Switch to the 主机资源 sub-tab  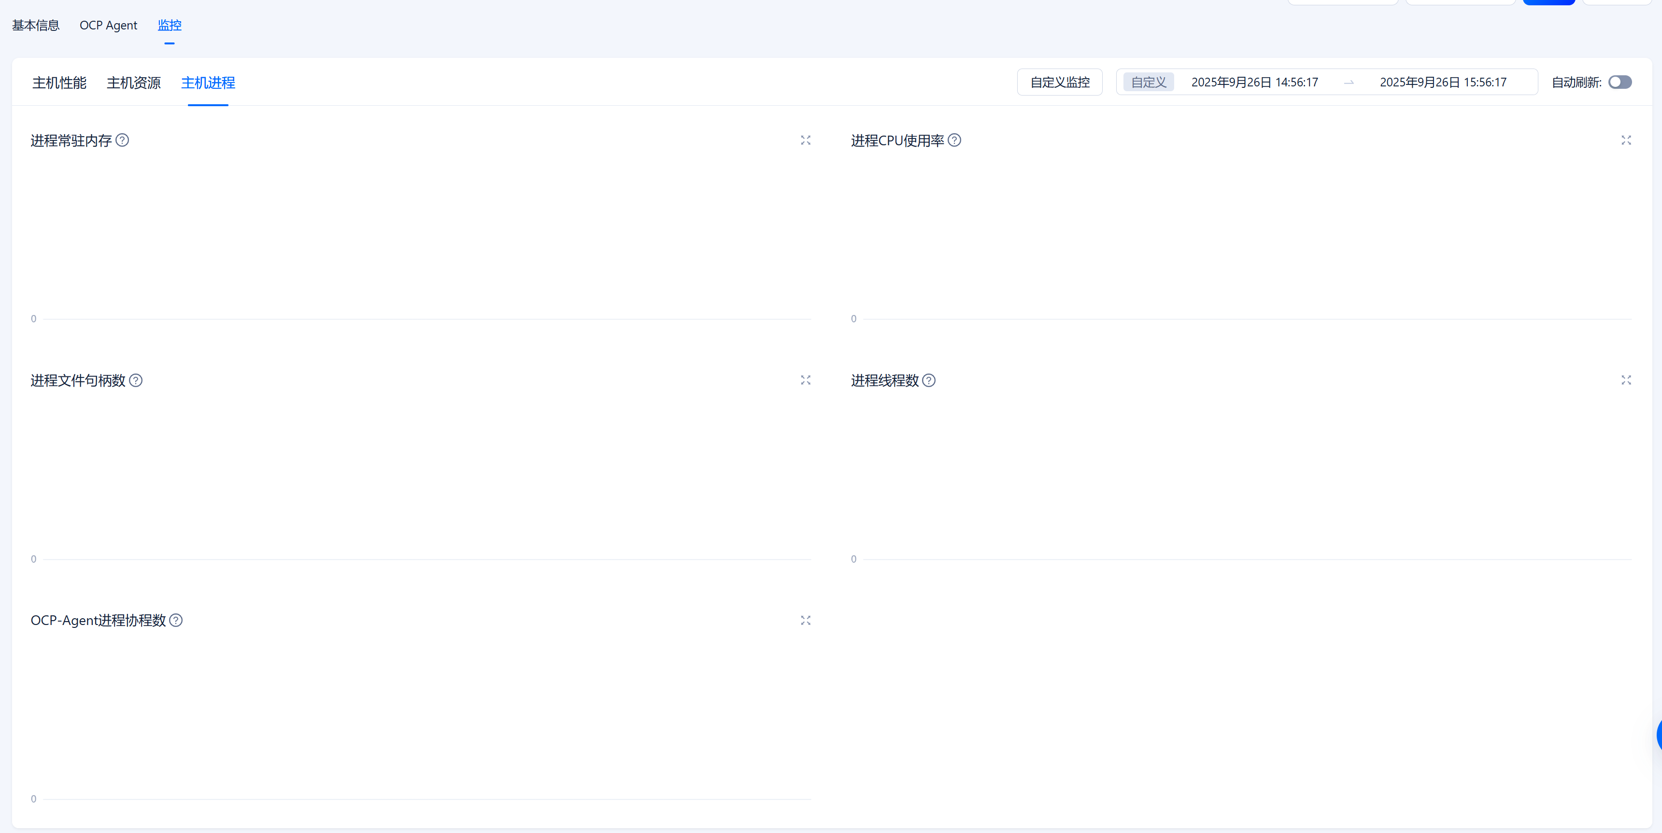coord(134,83)
